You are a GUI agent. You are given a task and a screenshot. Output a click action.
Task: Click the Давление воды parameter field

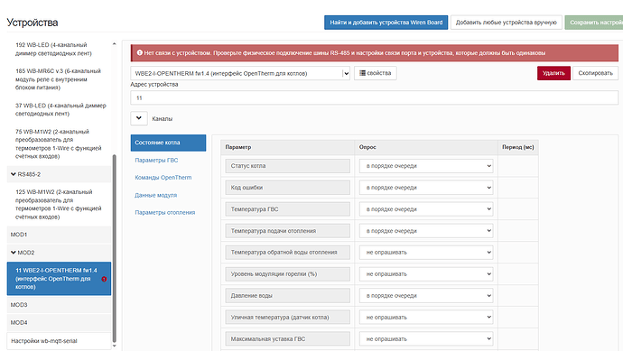[288, 296]
